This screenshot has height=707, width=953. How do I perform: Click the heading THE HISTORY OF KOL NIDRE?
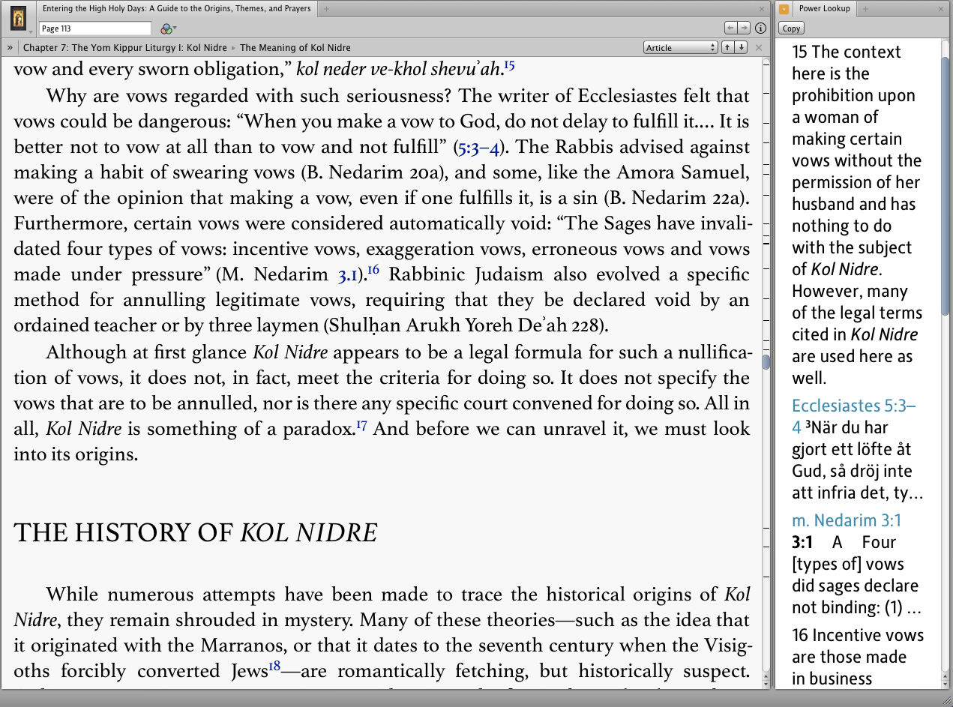195,532
